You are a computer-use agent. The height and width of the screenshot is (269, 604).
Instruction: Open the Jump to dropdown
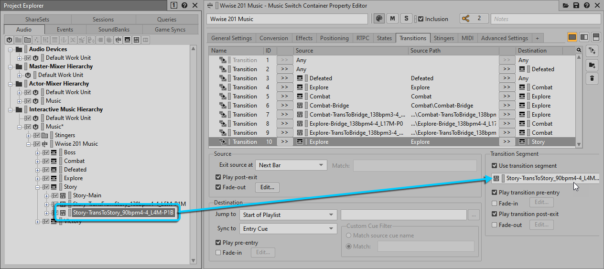(288, 215)
